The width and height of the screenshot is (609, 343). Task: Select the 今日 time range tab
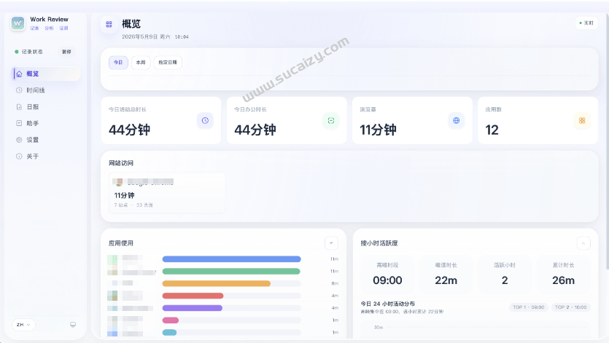click(118, 62)
